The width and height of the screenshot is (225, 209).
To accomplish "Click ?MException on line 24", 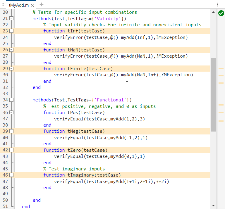I will [x=171, y=37].
